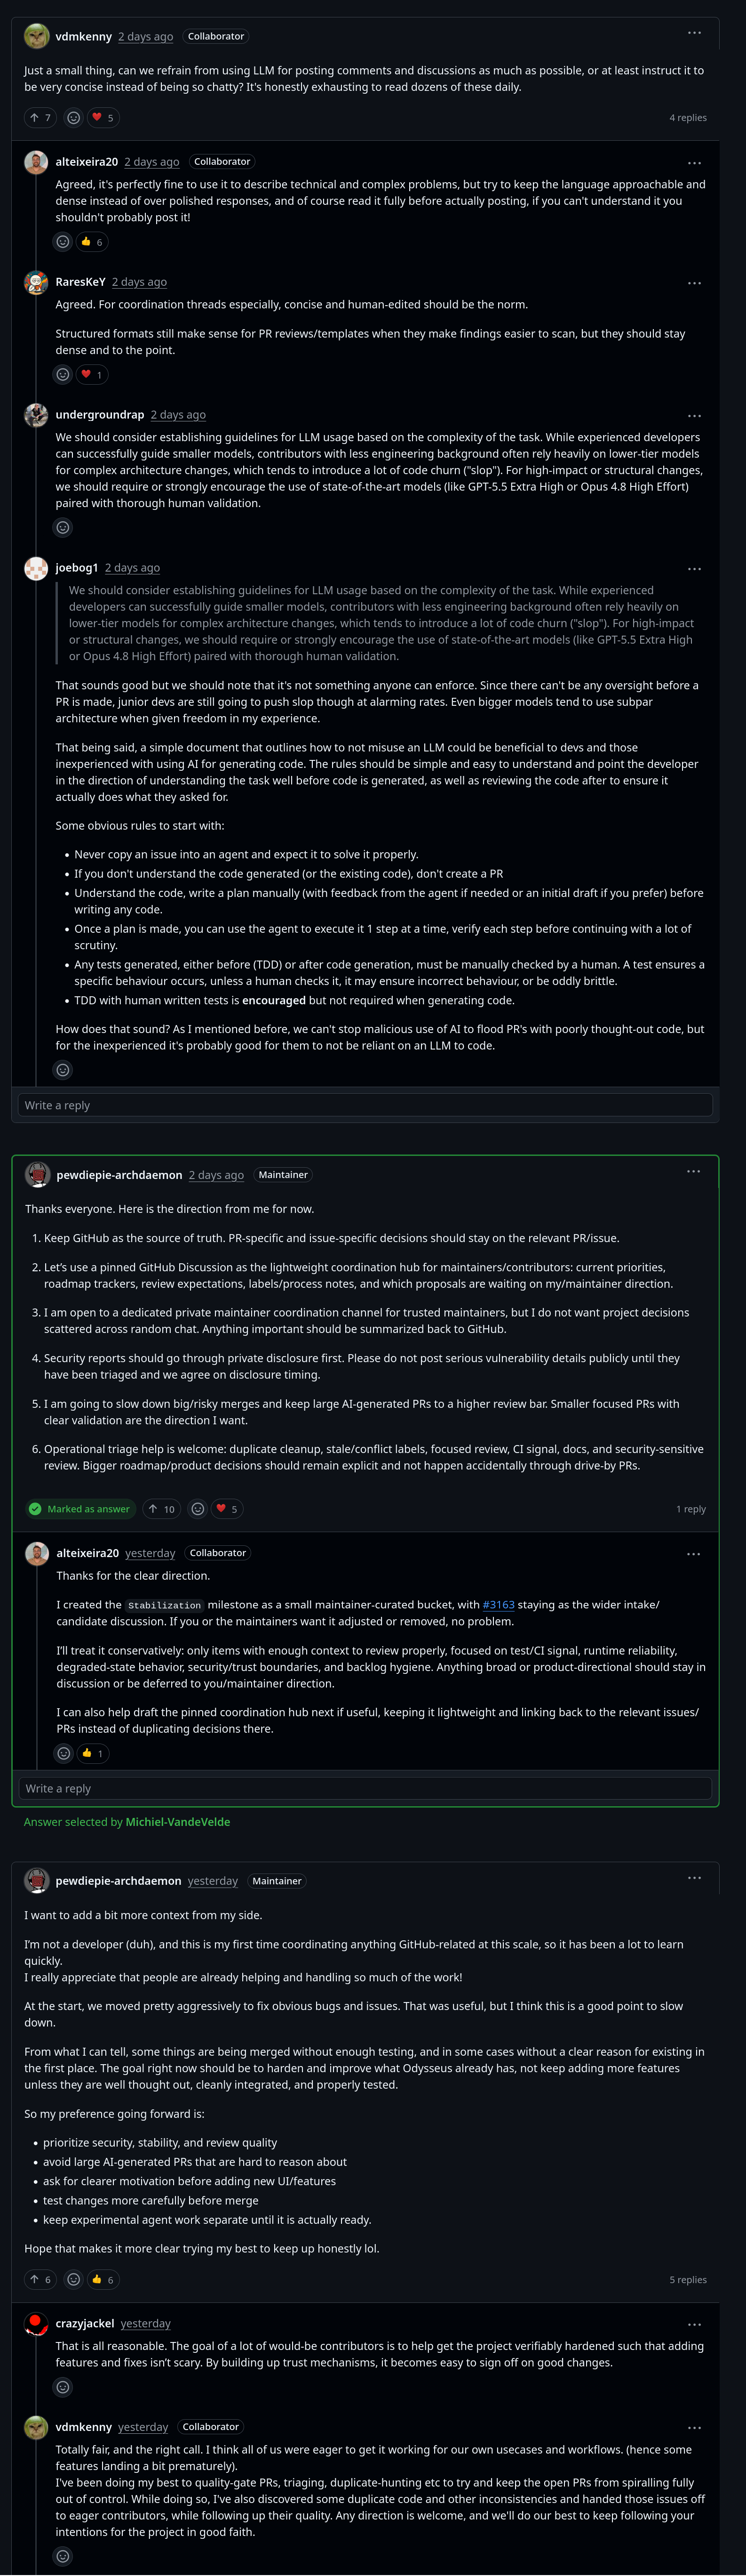Upvote vdmkenny's comment with 7 votes
Screen dimensions: 746x2576
coord(40,118)
